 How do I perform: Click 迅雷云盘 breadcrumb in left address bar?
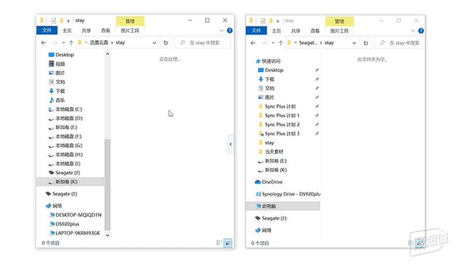(99, 43)
